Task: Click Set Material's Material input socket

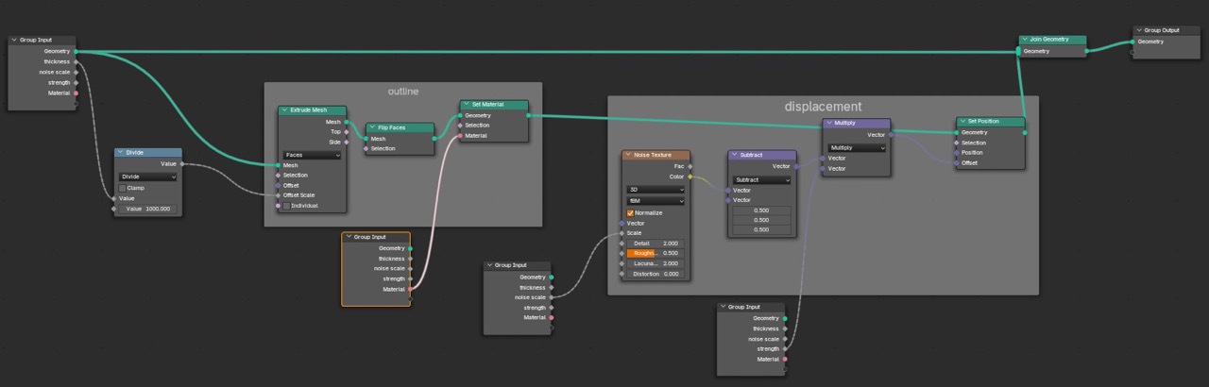Action: (x=460, y=136)
